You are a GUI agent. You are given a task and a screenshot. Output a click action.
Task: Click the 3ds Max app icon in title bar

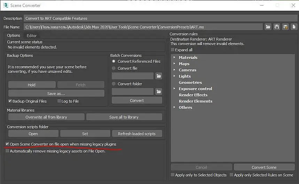tap(6, 5)
